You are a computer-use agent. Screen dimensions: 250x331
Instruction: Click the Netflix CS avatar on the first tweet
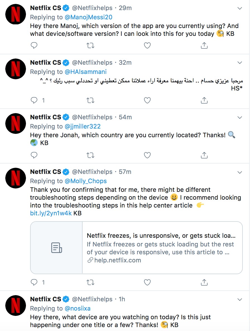[16, 14]
